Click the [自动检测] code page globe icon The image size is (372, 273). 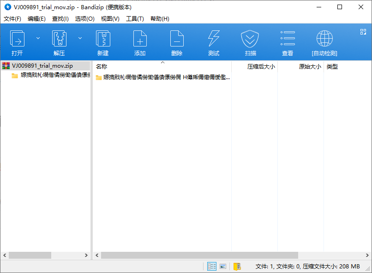tap(324, 42)
